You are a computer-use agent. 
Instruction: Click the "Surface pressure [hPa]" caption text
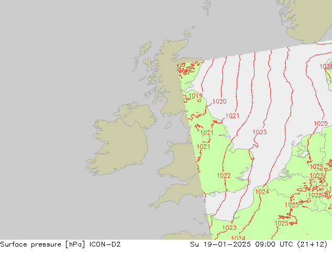pyautogui.click(x=42, y=244)
